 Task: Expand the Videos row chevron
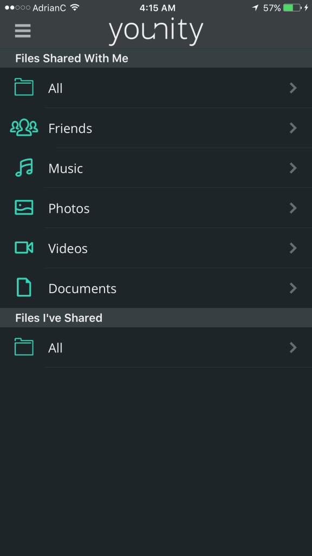tap(293, 248)
